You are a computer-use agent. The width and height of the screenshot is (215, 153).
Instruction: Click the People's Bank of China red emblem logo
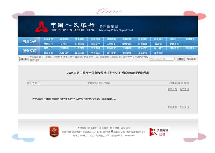[42, 27]
